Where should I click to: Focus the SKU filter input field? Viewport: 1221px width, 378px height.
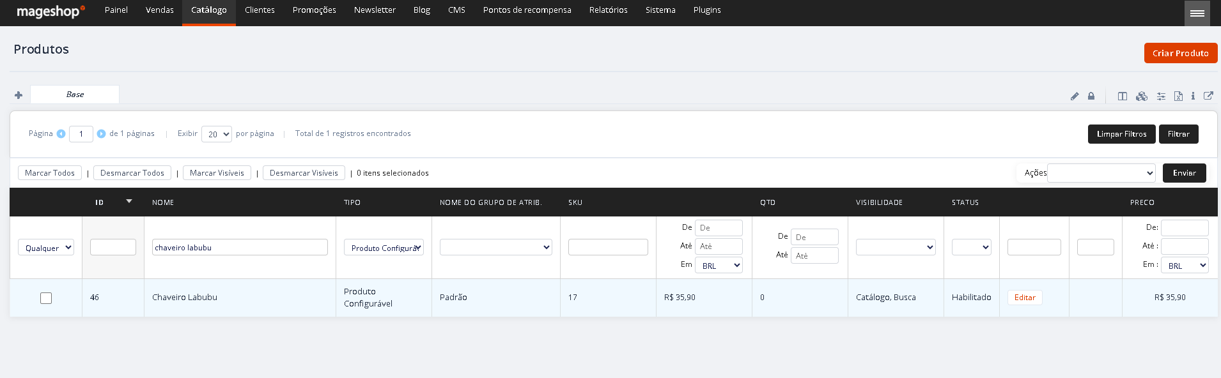608,247
